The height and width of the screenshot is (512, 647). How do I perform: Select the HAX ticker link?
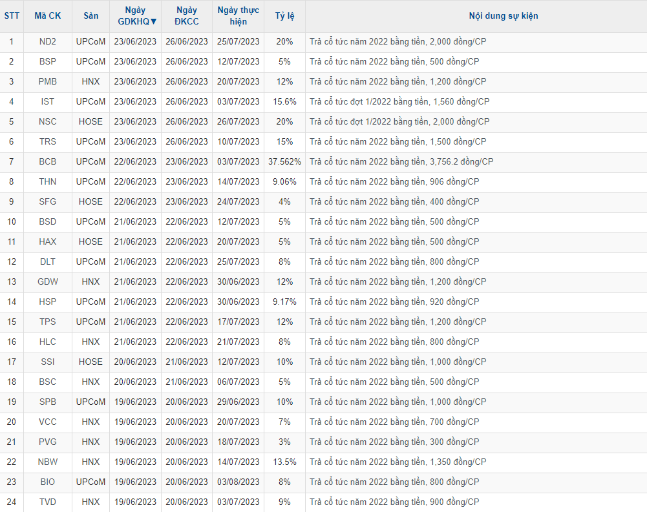[47, 241]
